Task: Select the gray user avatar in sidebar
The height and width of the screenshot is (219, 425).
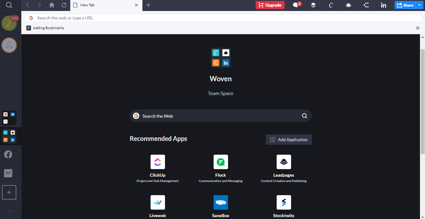Action: point(9,45)
